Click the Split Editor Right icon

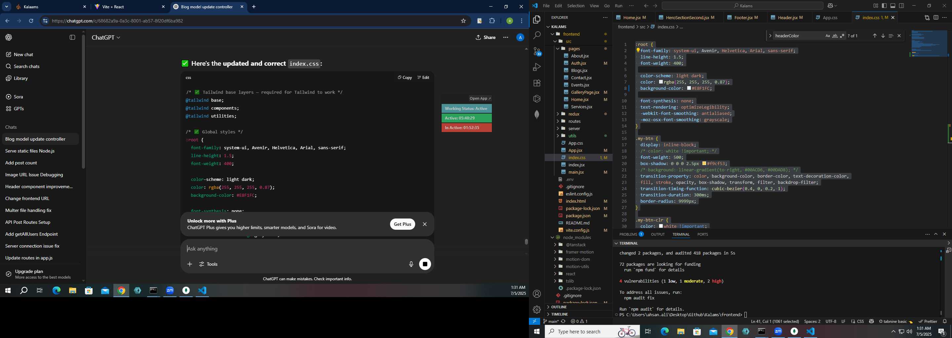point(936,18)
